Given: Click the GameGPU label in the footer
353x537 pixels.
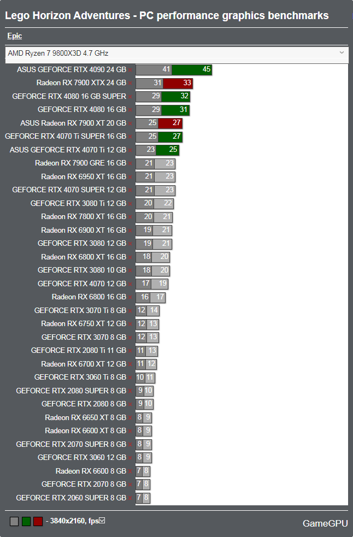Looking at the screenshot, I should point(325,523).
